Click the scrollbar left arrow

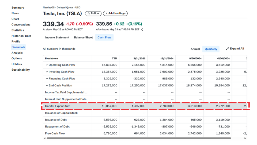(45, 138)
